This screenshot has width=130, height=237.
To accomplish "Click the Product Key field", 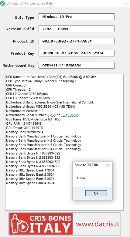I will [x=77, y=53].
